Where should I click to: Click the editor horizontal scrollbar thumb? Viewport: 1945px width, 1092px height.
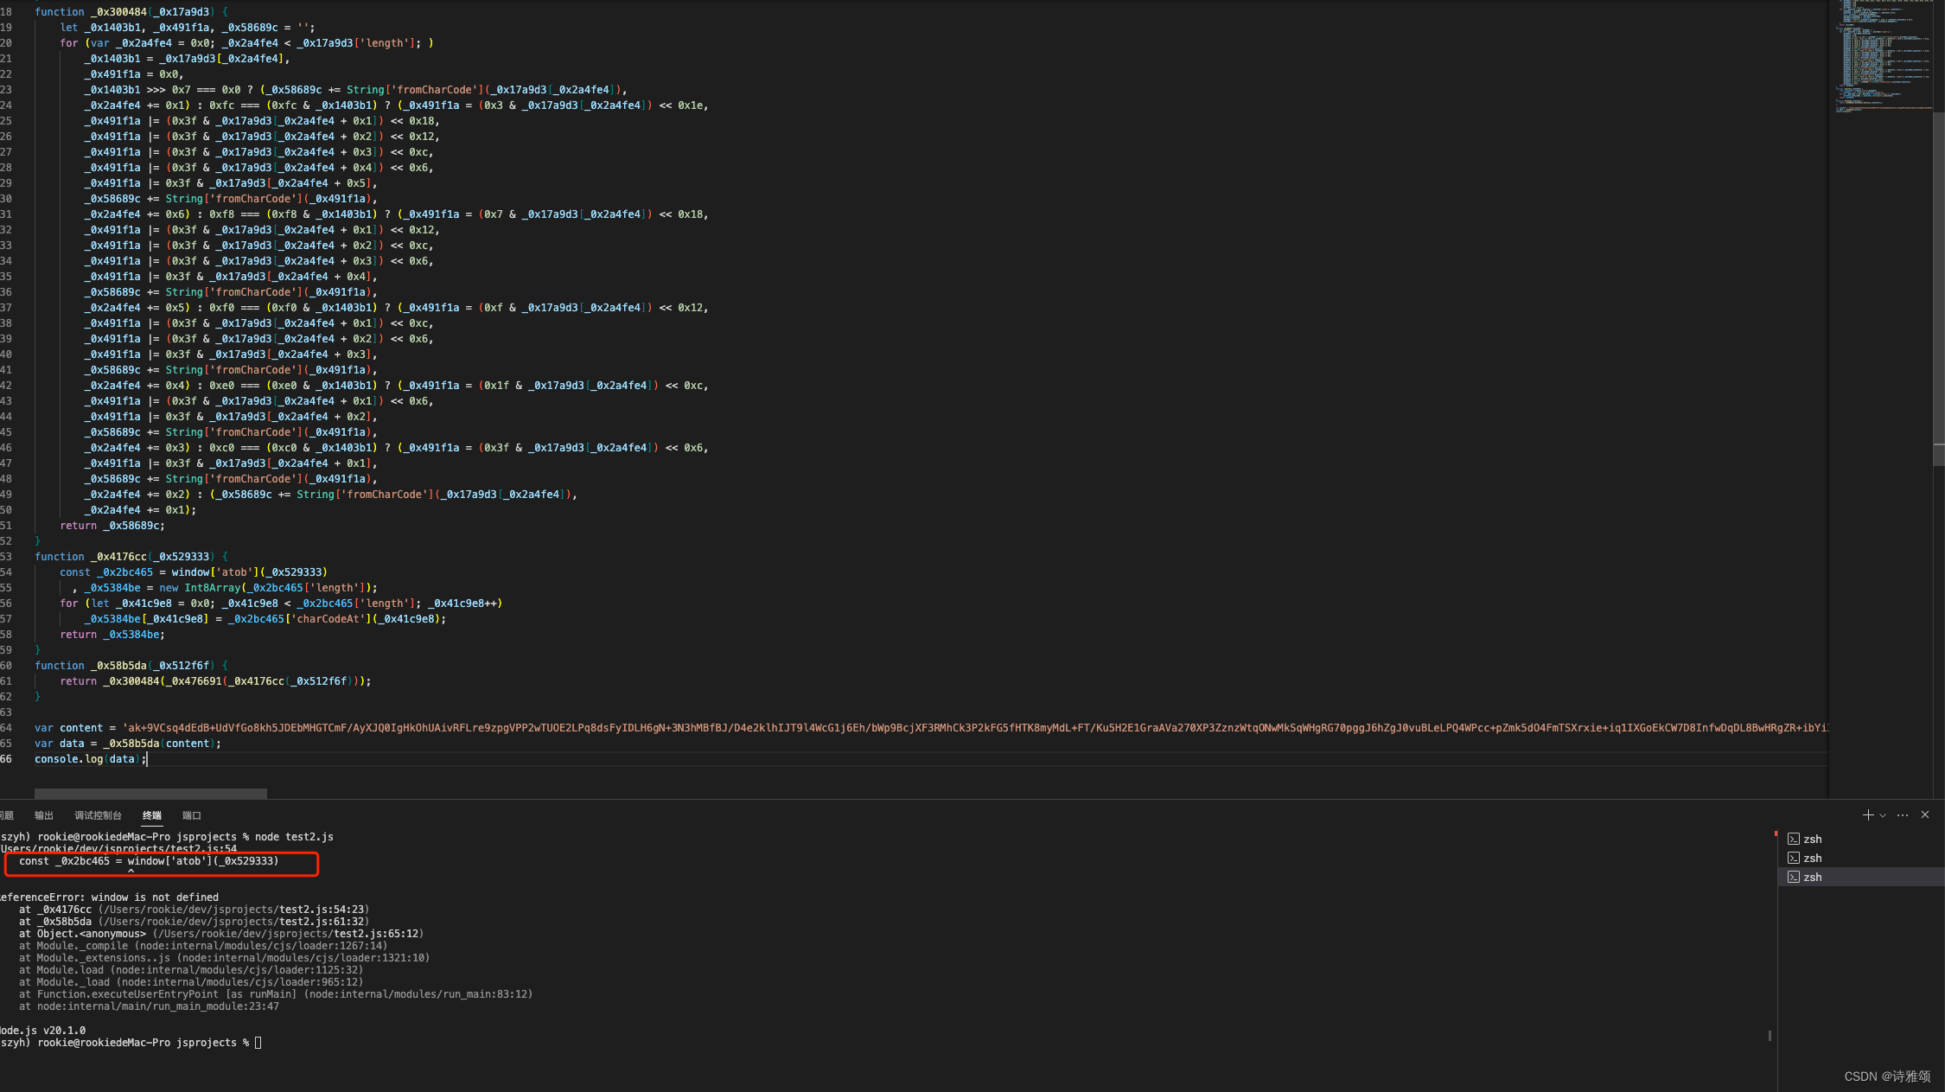150,793
